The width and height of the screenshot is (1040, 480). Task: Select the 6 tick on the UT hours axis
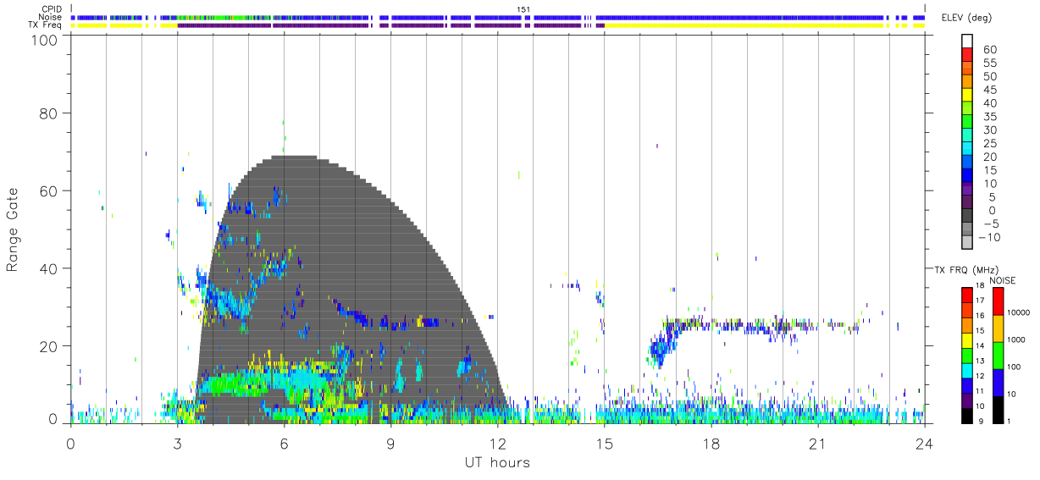284,443
